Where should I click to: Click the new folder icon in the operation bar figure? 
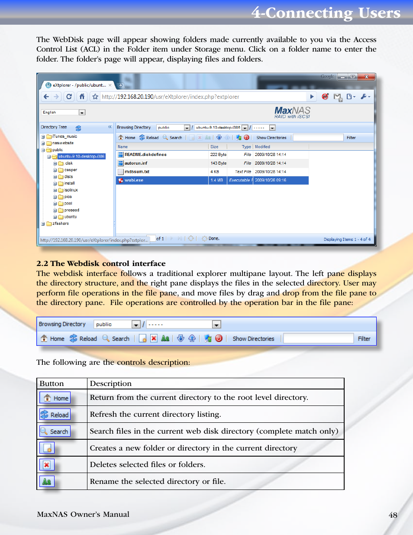click(142, 338)
